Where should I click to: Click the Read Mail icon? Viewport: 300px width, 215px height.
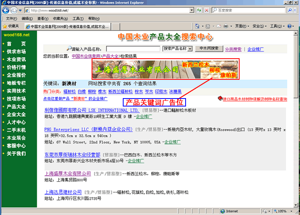click(219, 26)
